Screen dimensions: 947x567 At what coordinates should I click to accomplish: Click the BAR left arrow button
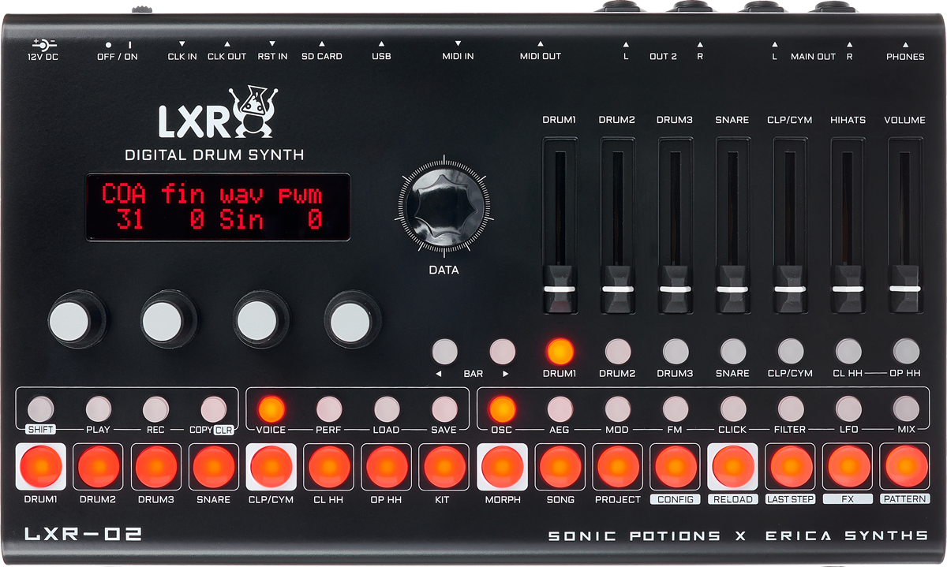point(445,352)
